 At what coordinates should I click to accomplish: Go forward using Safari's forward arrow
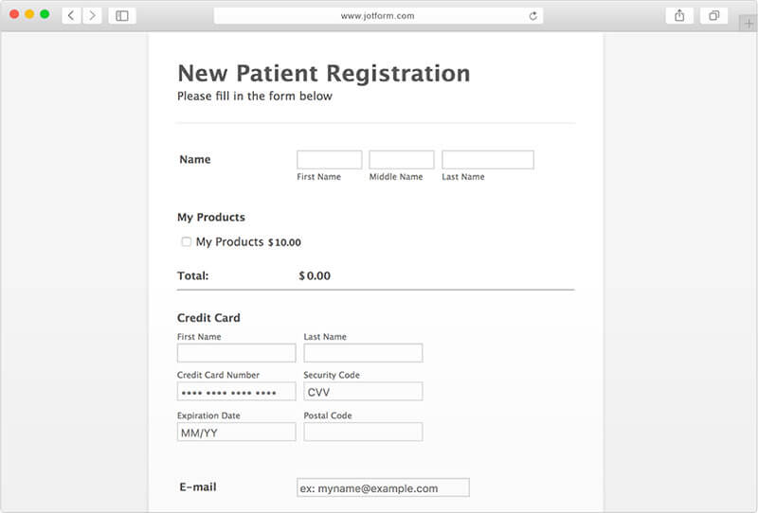click(x=92, y=15)
